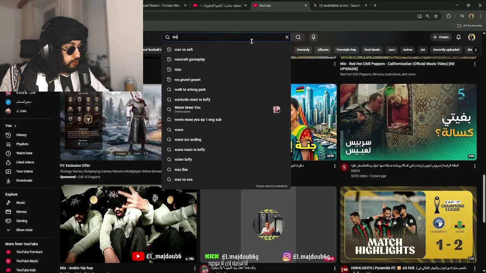486x273 pixels.
Task: Select suggestion 'warcraft gameplay'
Action: pyautogui.click(x=226, y=60)
